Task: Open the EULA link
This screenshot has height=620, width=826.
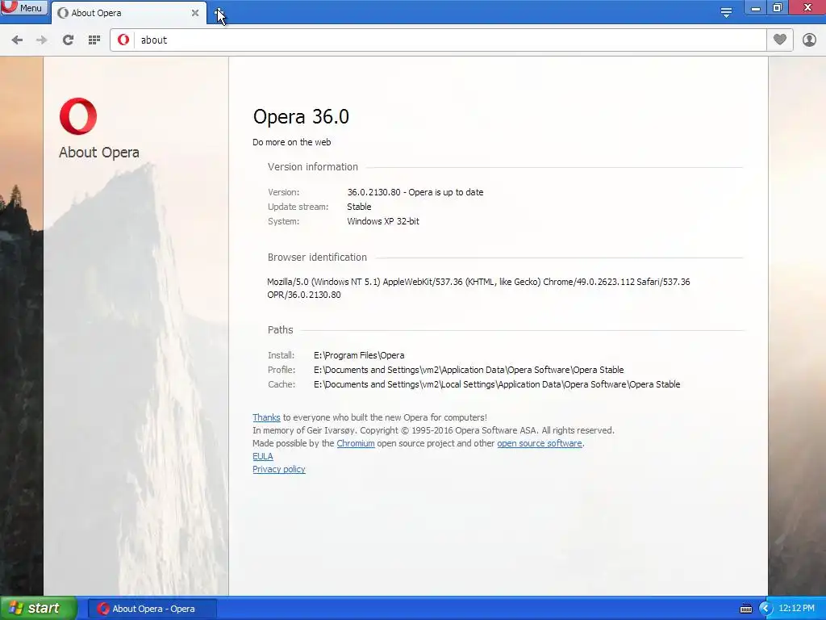Action: [x=263, y=457]
